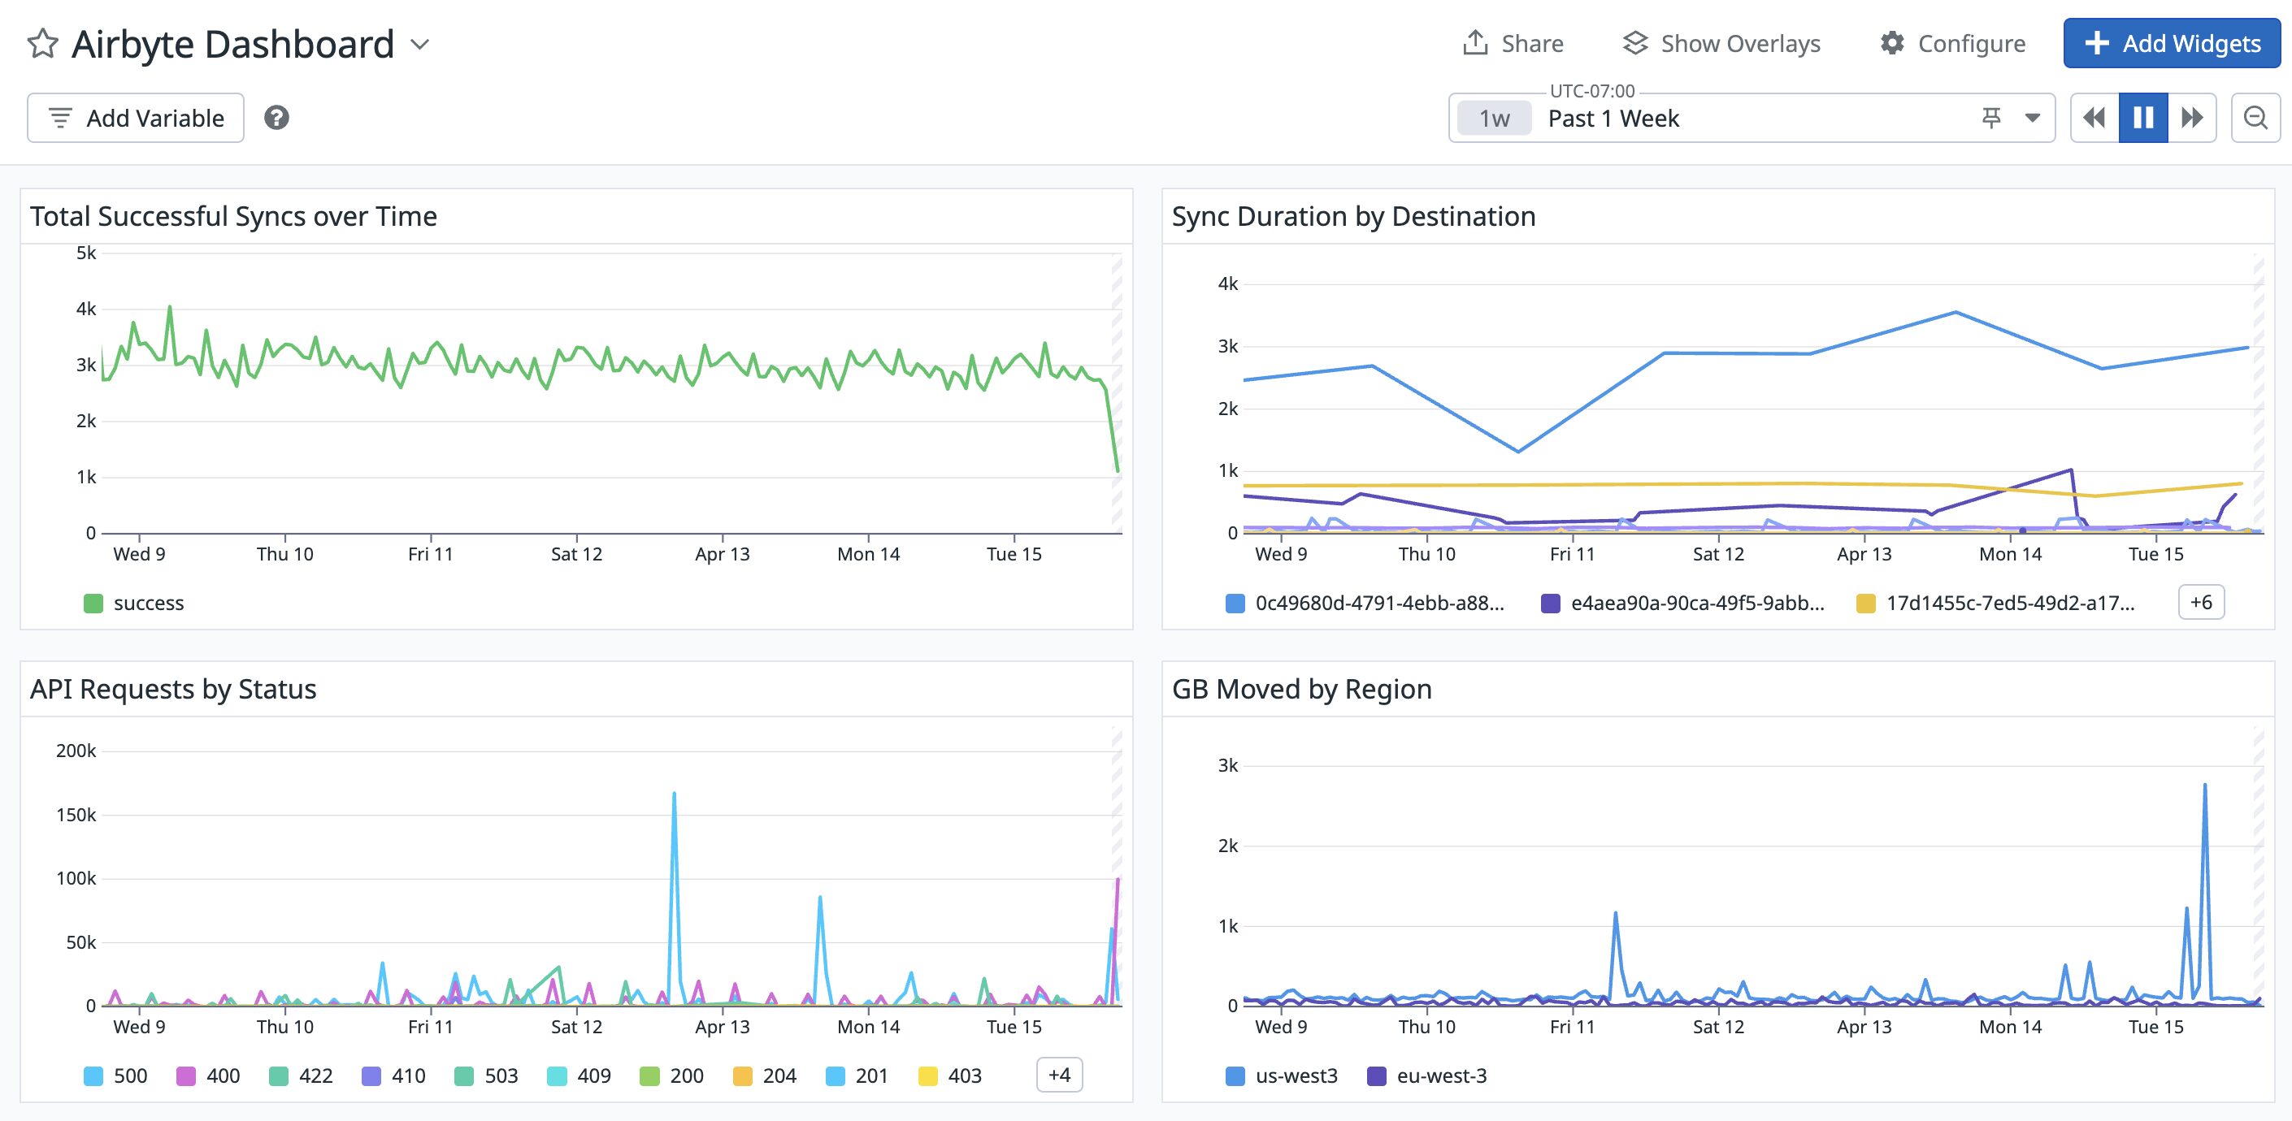This screenshot has height=1121, width=2292.
Task: Open dashboard settings with the Configure gear
Action: [x=1891, y=43]
